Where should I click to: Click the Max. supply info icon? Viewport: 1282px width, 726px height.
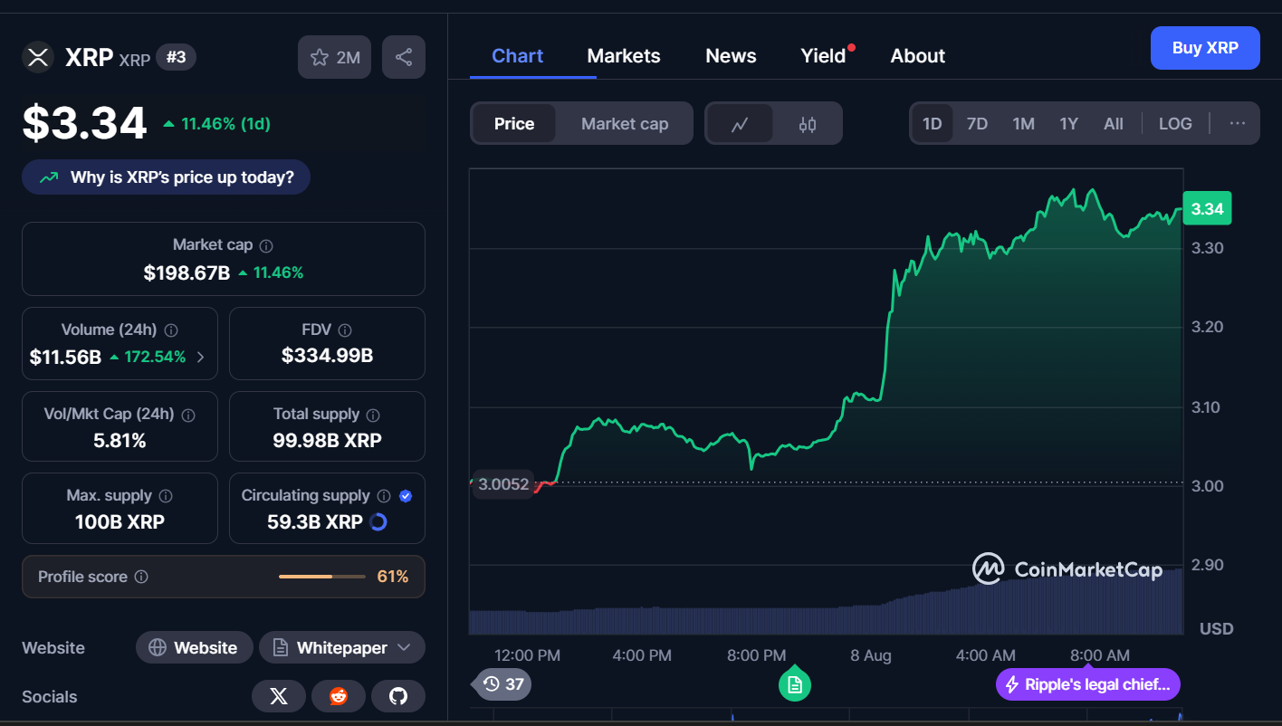click(x=166, y=496)
